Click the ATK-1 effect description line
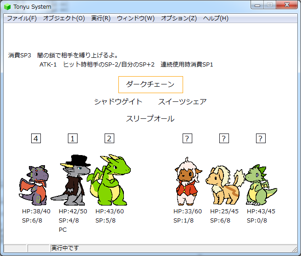Viewport: 301px width, 256px height. pos(126,65)
